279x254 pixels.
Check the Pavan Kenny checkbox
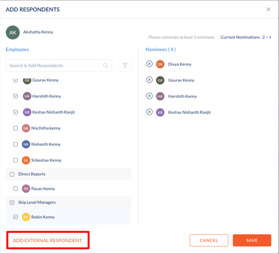[15, 188]
